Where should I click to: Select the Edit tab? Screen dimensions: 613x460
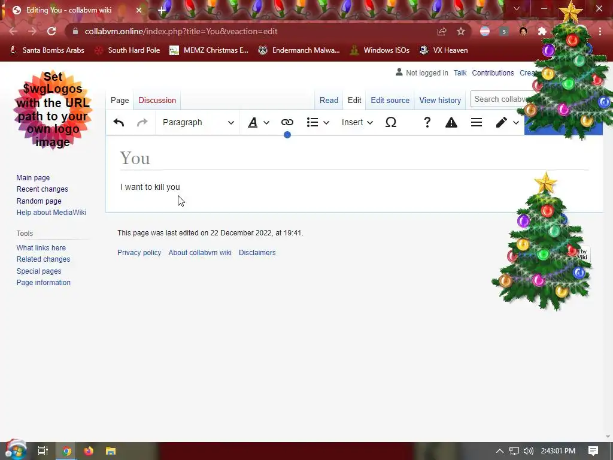pos(354,100)
